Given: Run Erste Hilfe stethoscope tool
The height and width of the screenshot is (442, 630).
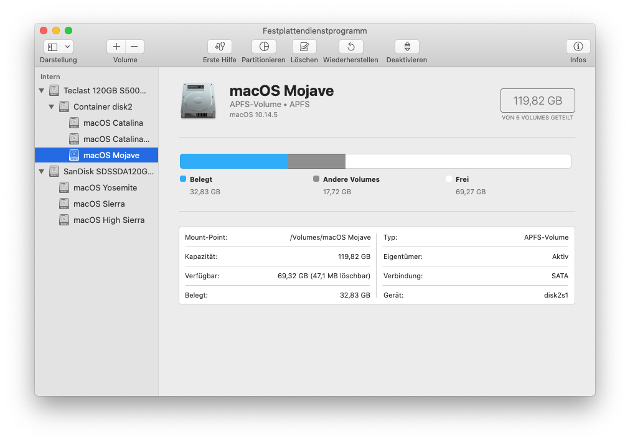Looking at the screenshot, I should (x=220, y=47).
